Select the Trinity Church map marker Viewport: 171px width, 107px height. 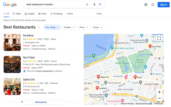tap(105, 83)
